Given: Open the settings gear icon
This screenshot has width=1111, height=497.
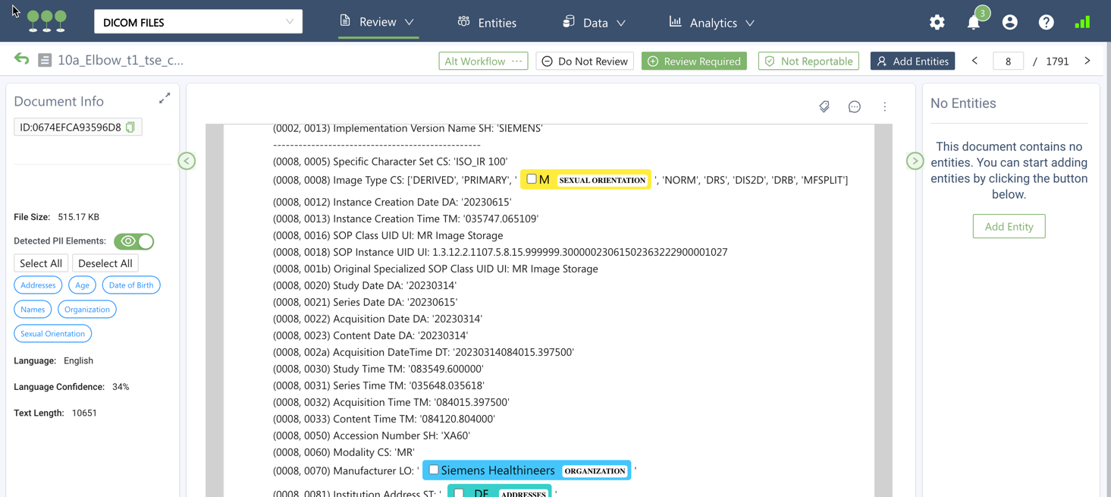Looking at the screenshot, I should tap(937, 23).
